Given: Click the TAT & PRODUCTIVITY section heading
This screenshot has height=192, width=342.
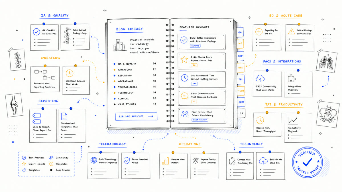Looking at the screenshot, I should point(284,105).
